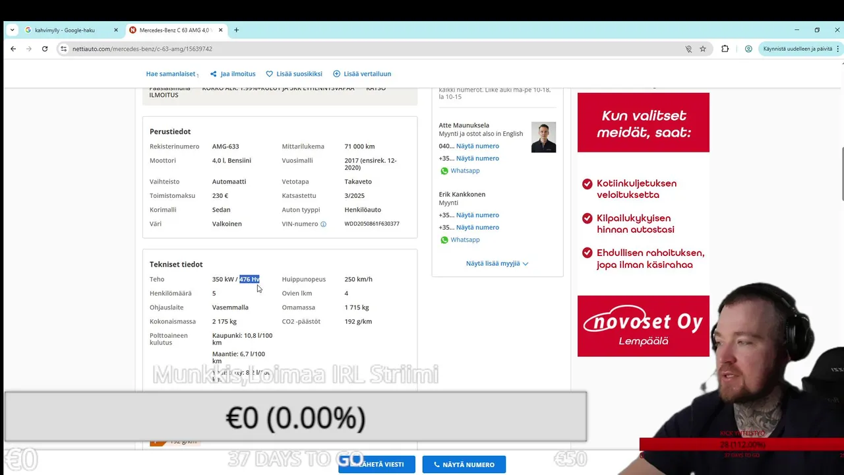Open the browser extensions puzzle icon
844x475 pixels.
coord(725,49)
